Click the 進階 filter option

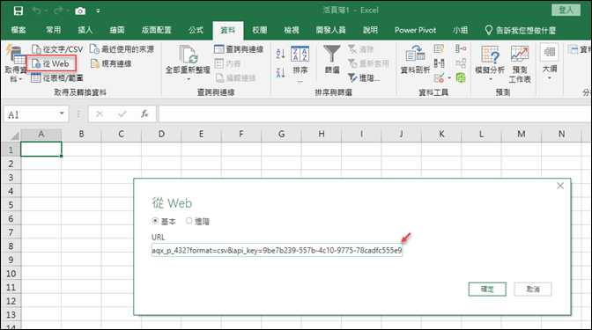point(364,78)
